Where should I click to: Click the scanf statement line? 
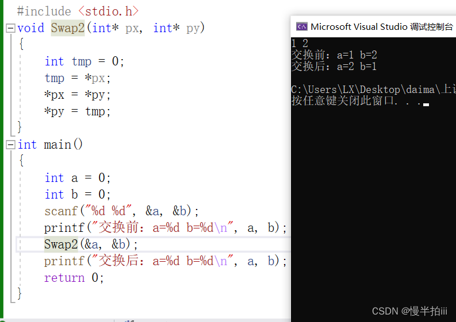point(121,211)
